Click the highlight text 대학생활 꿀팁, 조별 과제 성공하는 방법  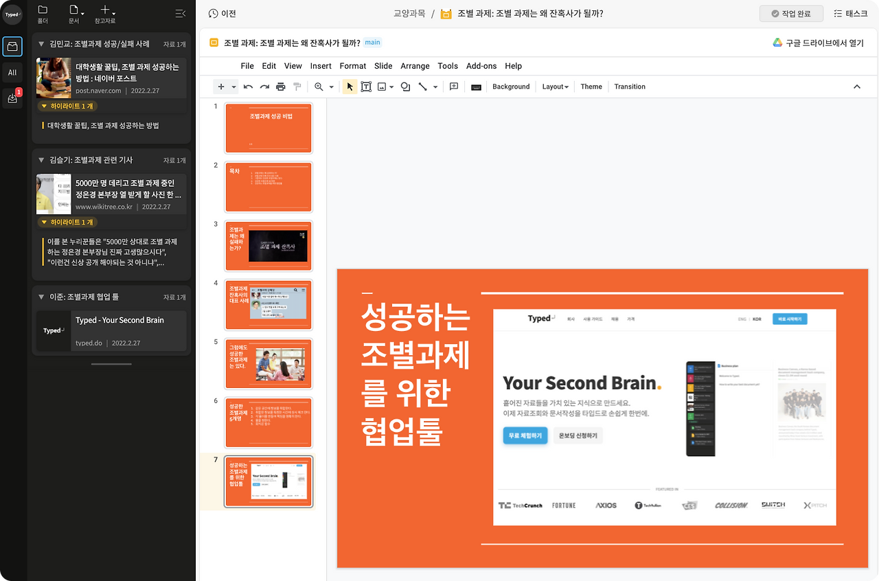coord(103,126)
